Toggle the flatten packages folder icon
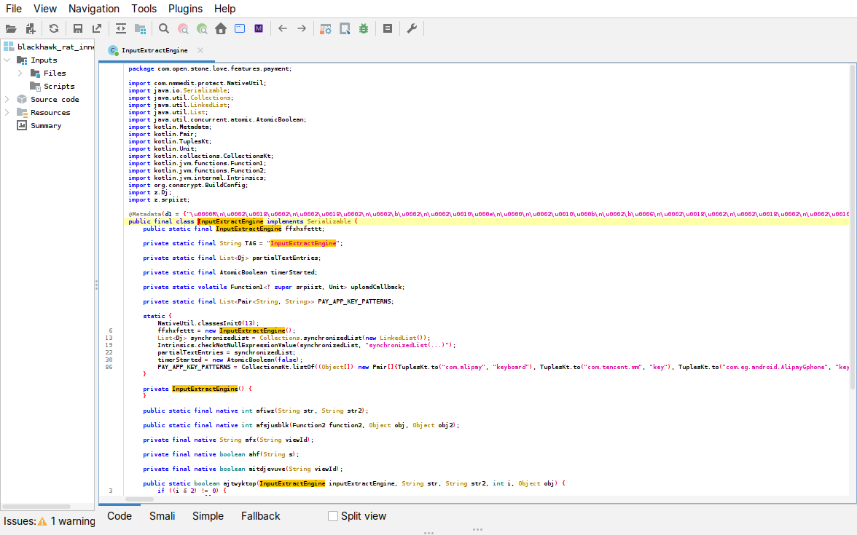This screenshot has width=857, height=535. pyautogui.click(x=141, y=29)
